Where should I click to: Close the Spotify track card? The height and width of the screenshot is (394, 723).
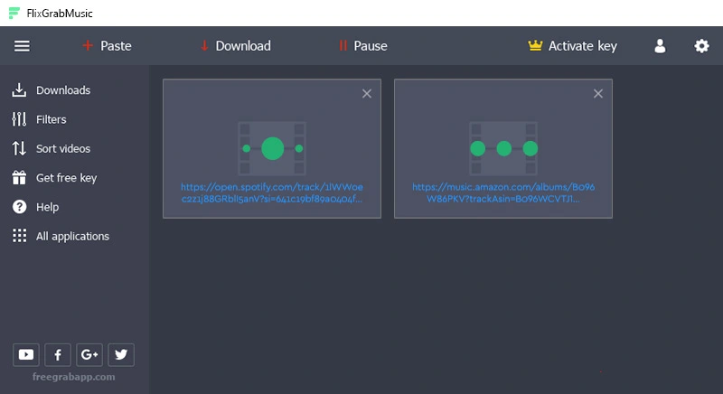(367, 94)
